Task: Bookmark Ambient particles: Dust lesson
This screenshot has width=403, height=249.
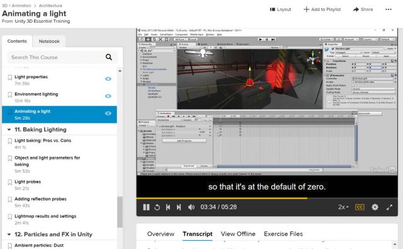Action: pos(10,246)
